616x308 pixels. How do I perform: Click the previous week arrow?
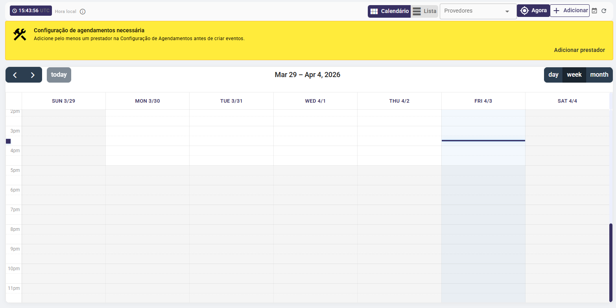pos(15,75)
